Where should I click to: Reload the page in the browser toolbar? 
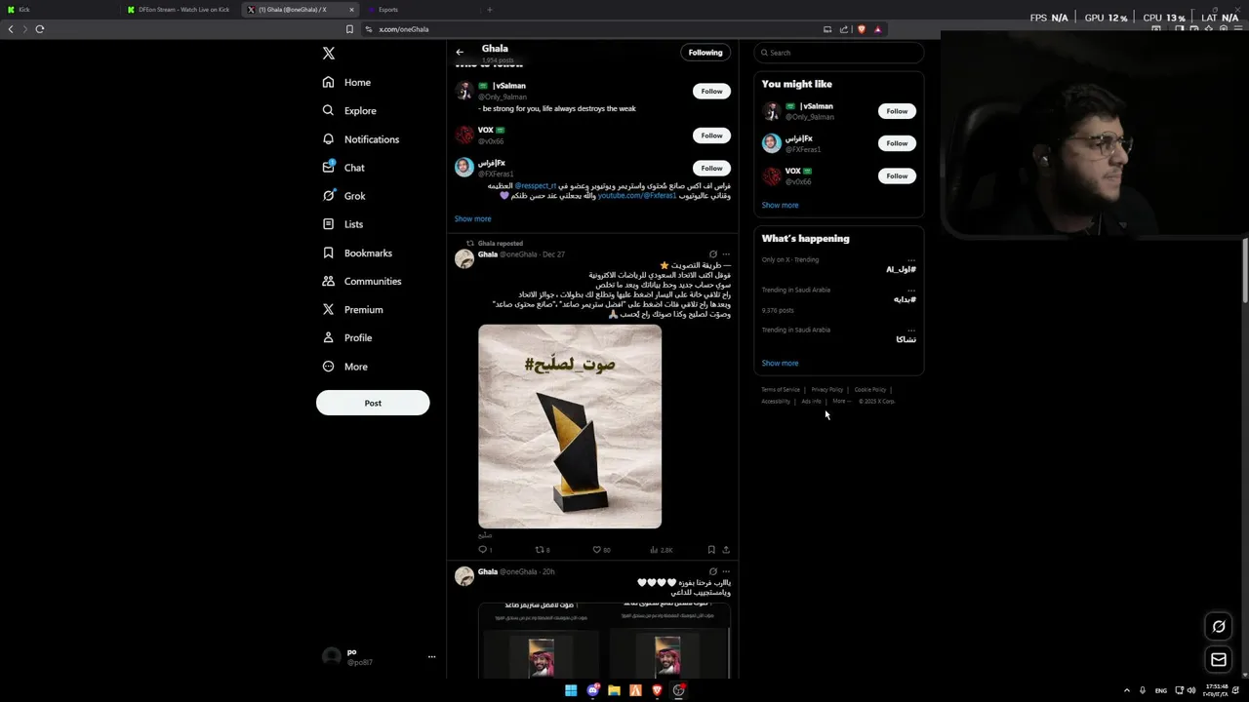(x=40, y=29)
